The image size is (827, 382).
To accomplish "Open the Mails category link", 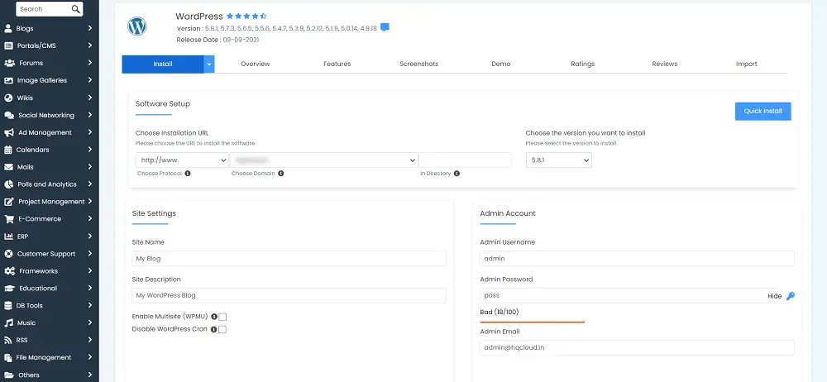I will coord(26,167).
